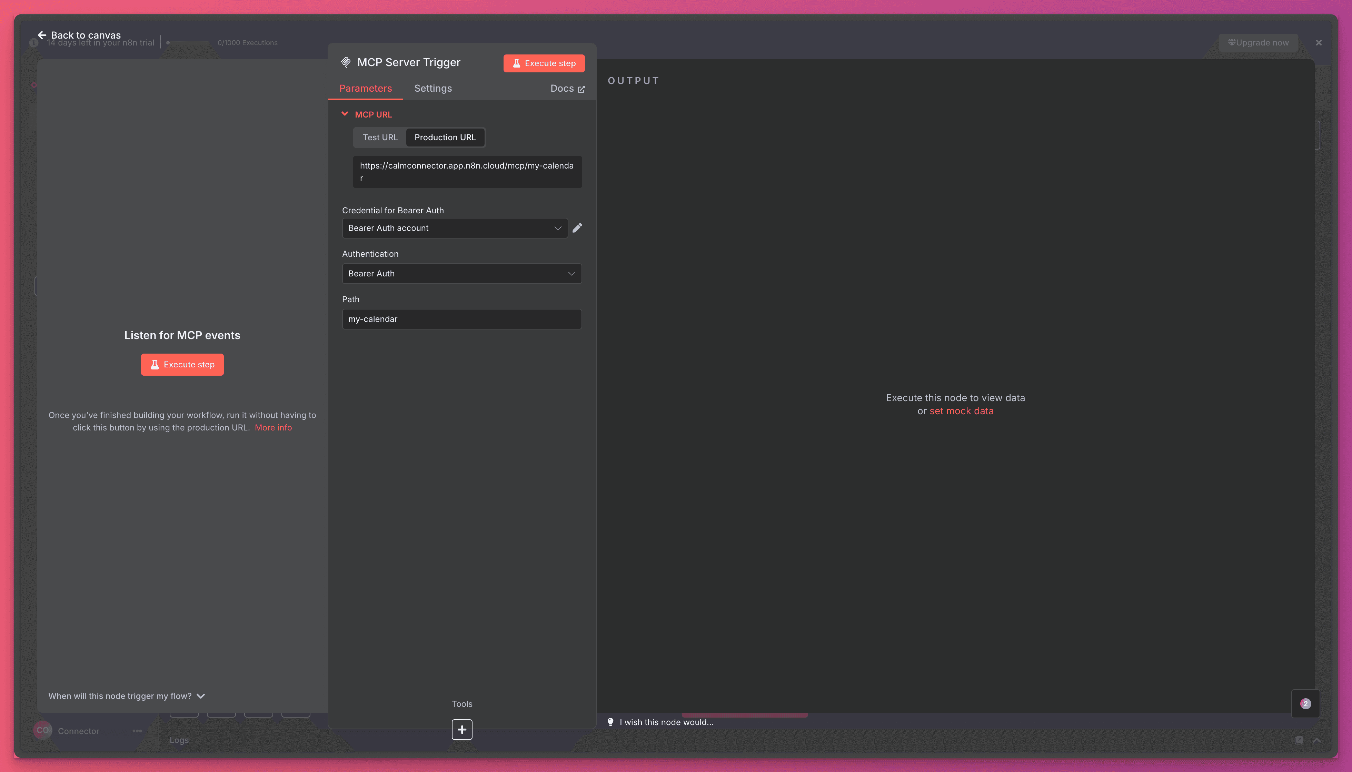
Task: Expand 'When will this node trigger my flow?'
Action: (127, 696)
